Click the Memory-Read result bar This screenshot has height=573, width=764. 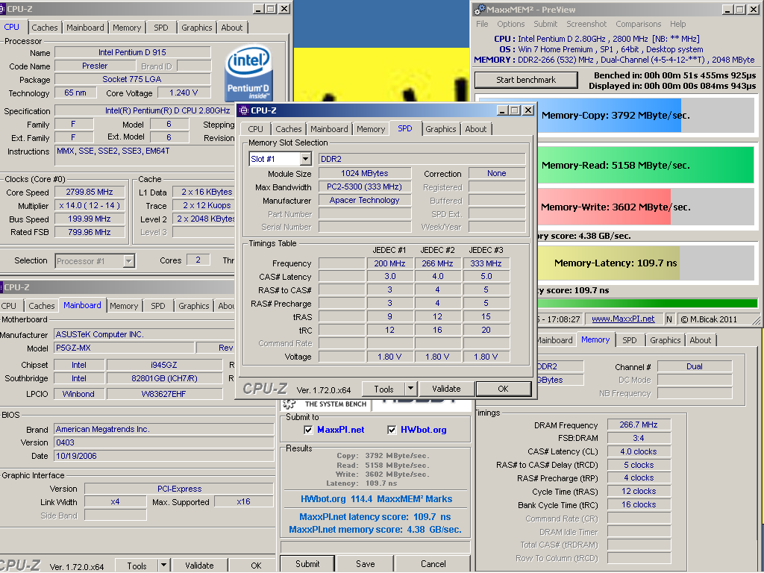pos(646,165)
